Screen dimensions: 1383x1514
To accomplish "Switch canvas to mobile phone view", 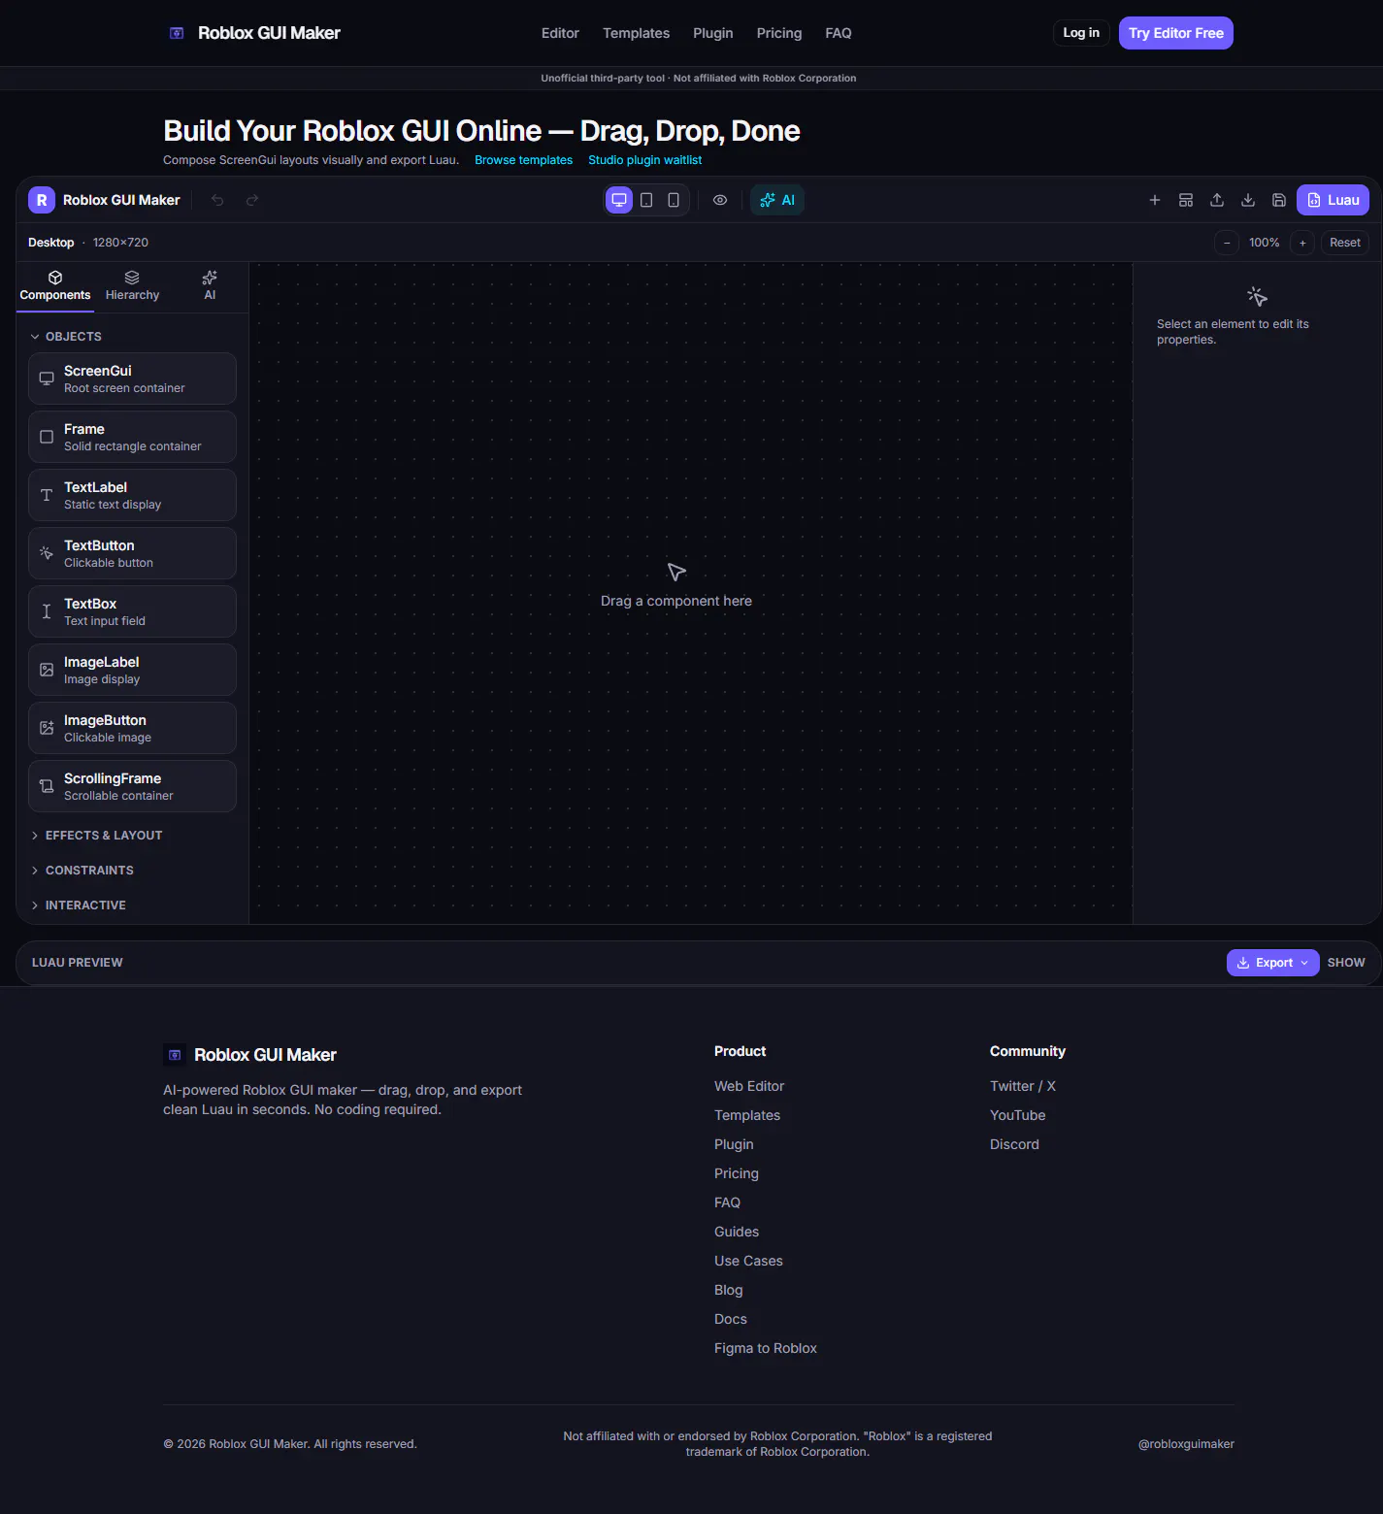I will (x=674, y=200).
